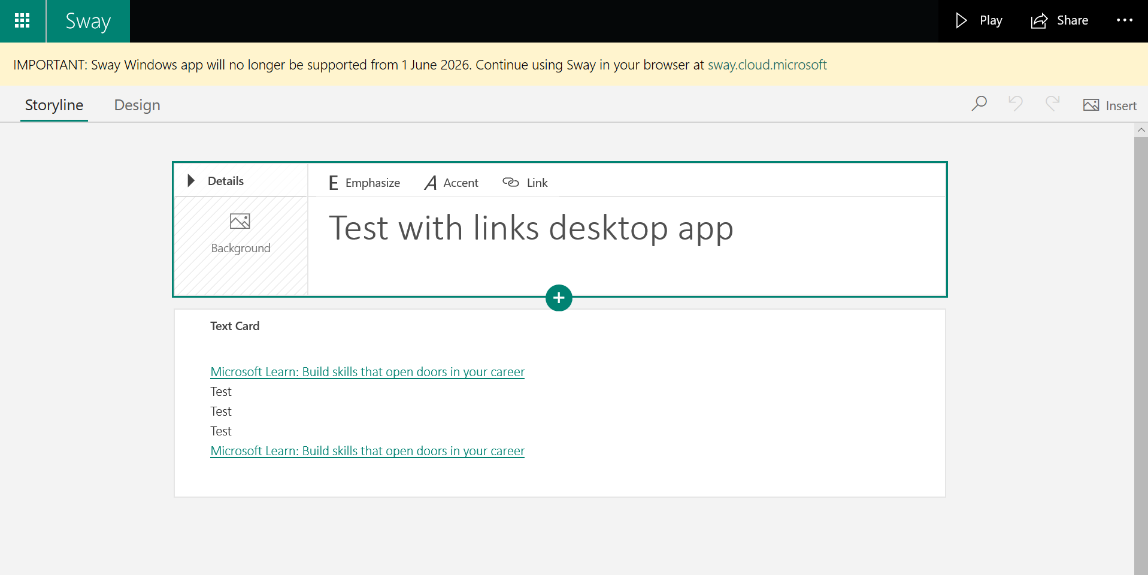Open the Insert content pane

point(1110,105)
